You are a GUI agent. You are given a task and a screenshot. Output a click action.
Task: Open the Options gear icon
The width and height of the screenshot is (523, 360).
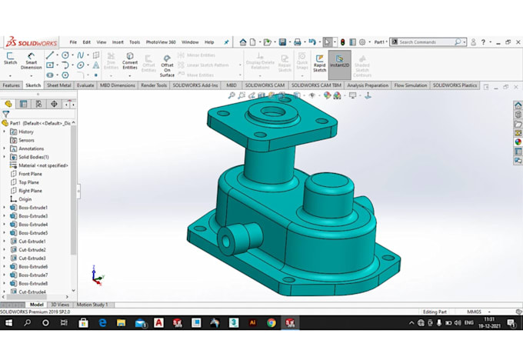click(362, 42)
